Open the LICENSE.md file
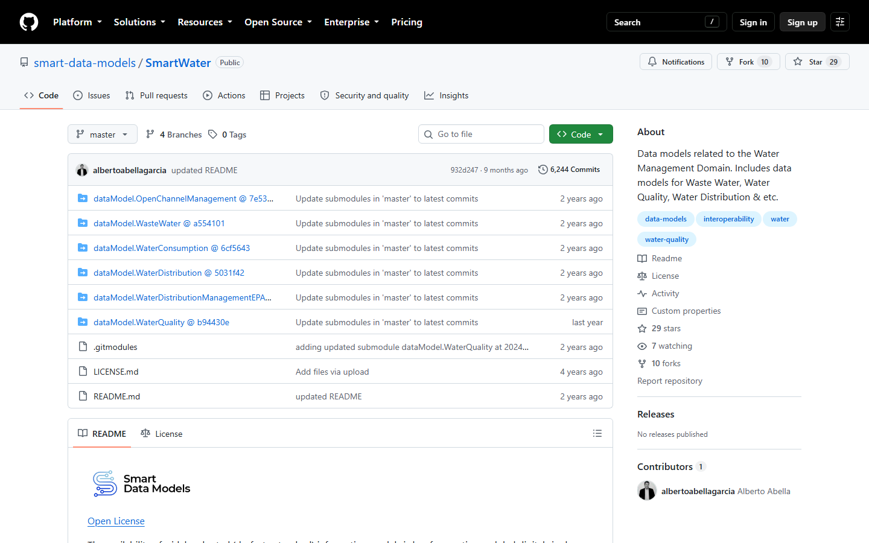 116,372
